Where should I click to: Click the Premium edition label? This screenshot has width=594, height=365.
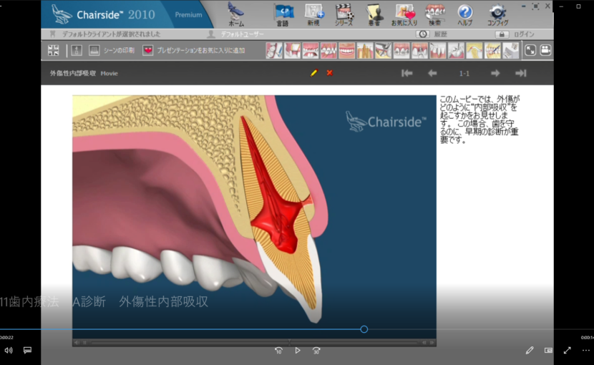[x=188, y=15]
